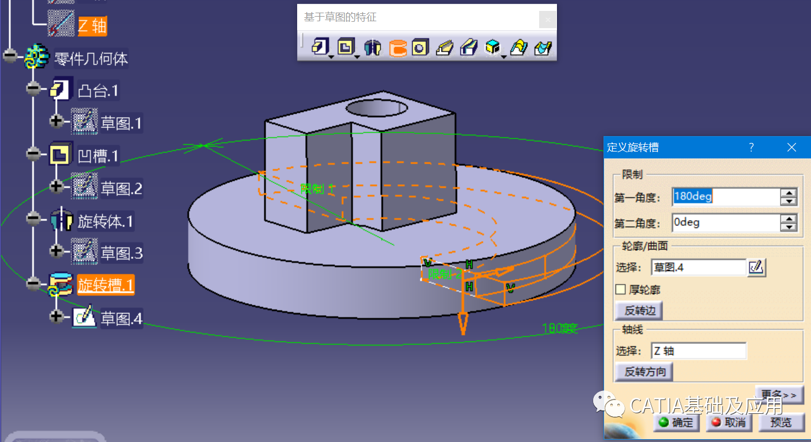Click the 预览 button
811x442 pixels.
781,422
